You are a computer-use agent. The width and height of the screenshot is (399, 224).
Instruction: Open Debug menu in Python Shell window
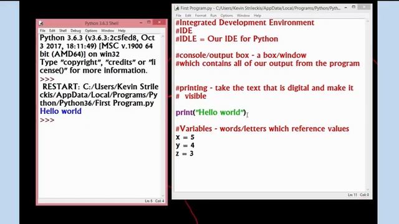click(75, 30)
